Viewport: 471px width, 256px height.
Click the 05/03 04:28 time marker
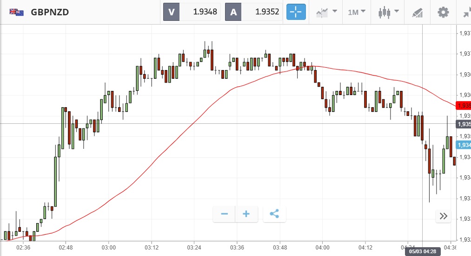(x=423, y=251)
